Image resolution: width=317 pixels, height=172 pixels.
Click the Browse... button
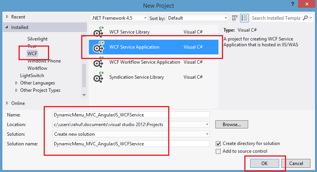(x=232, y=124)
